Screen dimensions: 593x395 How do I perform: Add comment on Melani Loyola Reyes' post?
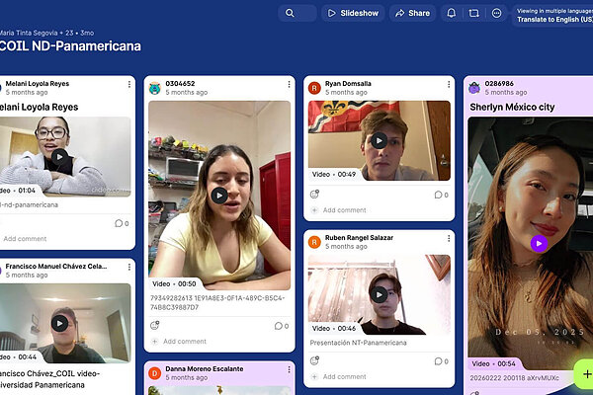pyautogui.click(x=25, y=239)
